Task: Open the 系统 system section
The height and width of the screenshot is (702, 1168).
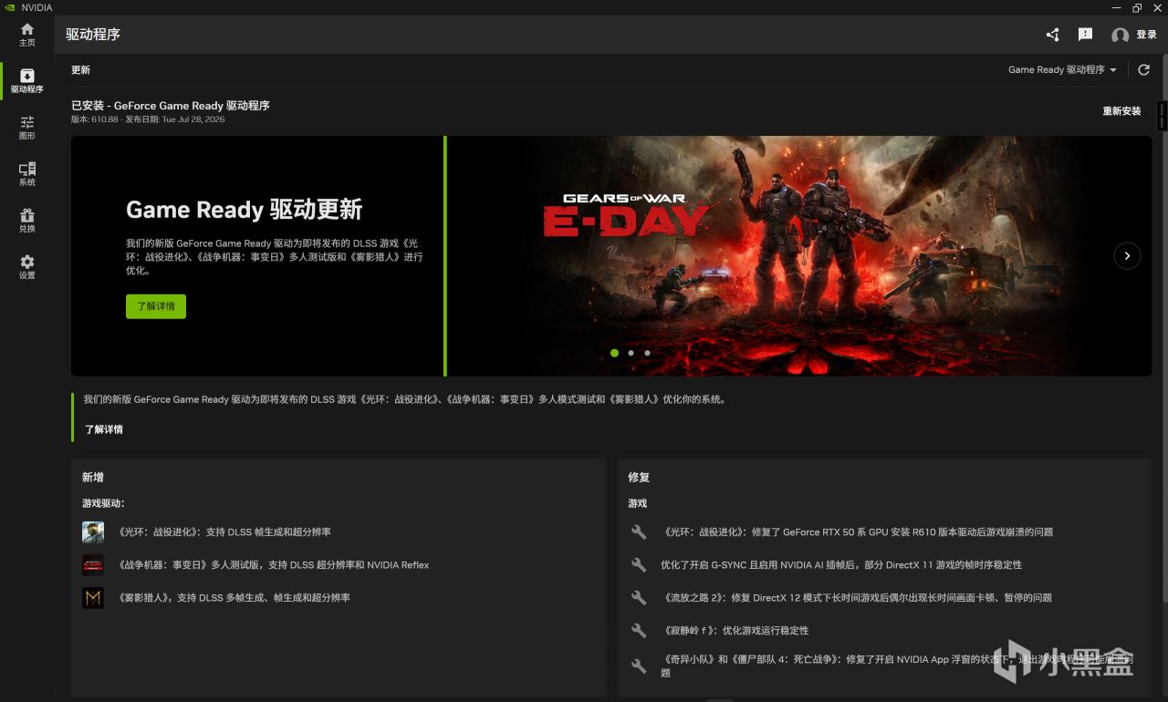Action: coord(27,174)
